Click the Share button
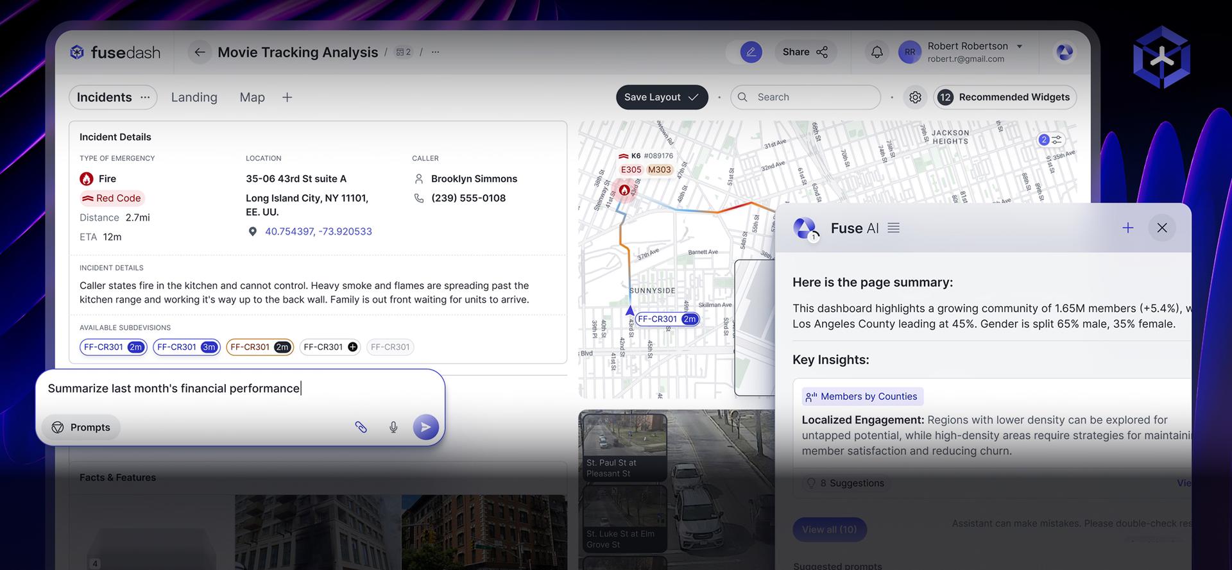This screenshot has width=1232, height=570. (x=805, y=52)
